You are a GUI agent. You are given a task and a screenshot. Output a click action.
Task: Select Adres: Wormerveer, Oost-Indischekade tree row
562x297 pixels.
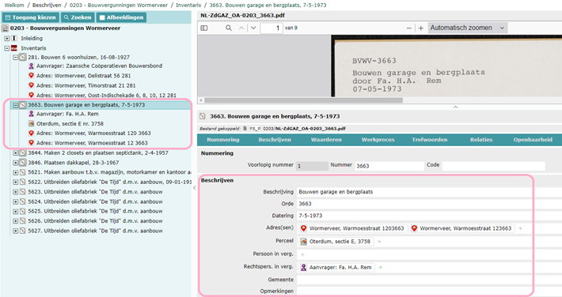point(106,96)
